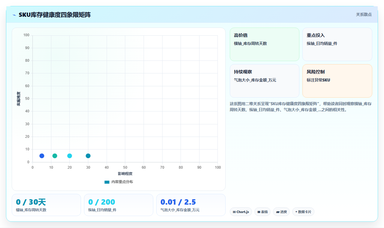
Task: Toggle the 内容重点分布 legend swatch
Action: pyautogui.click(x=107, y=182)
